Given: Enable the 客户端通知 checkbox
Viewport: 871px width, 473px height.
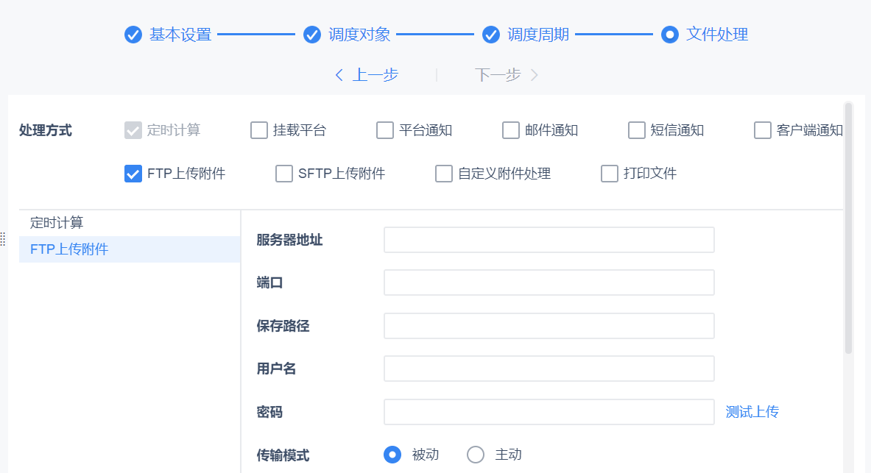Looking at the screenshot, I should [763, 130].
